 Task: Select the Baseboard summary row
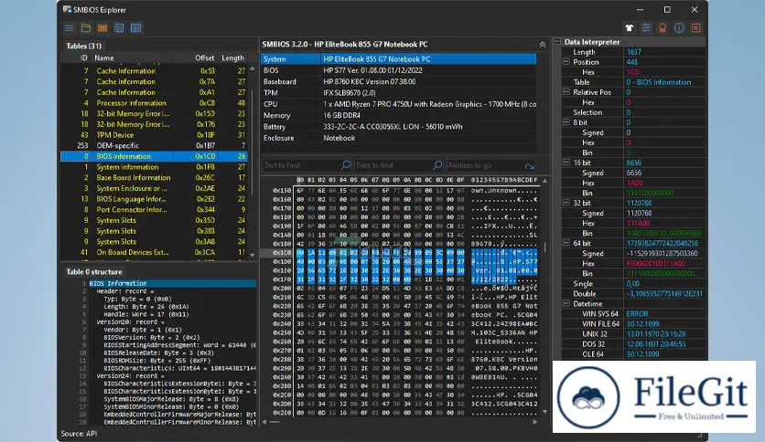(x=399, y=81)
